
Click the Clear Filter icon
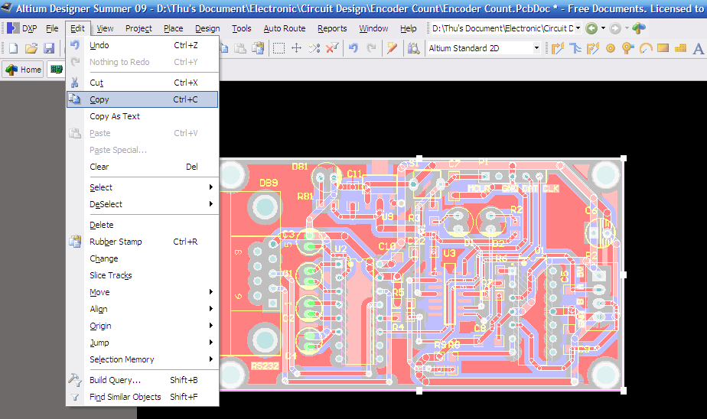click(x=331, y=48)
